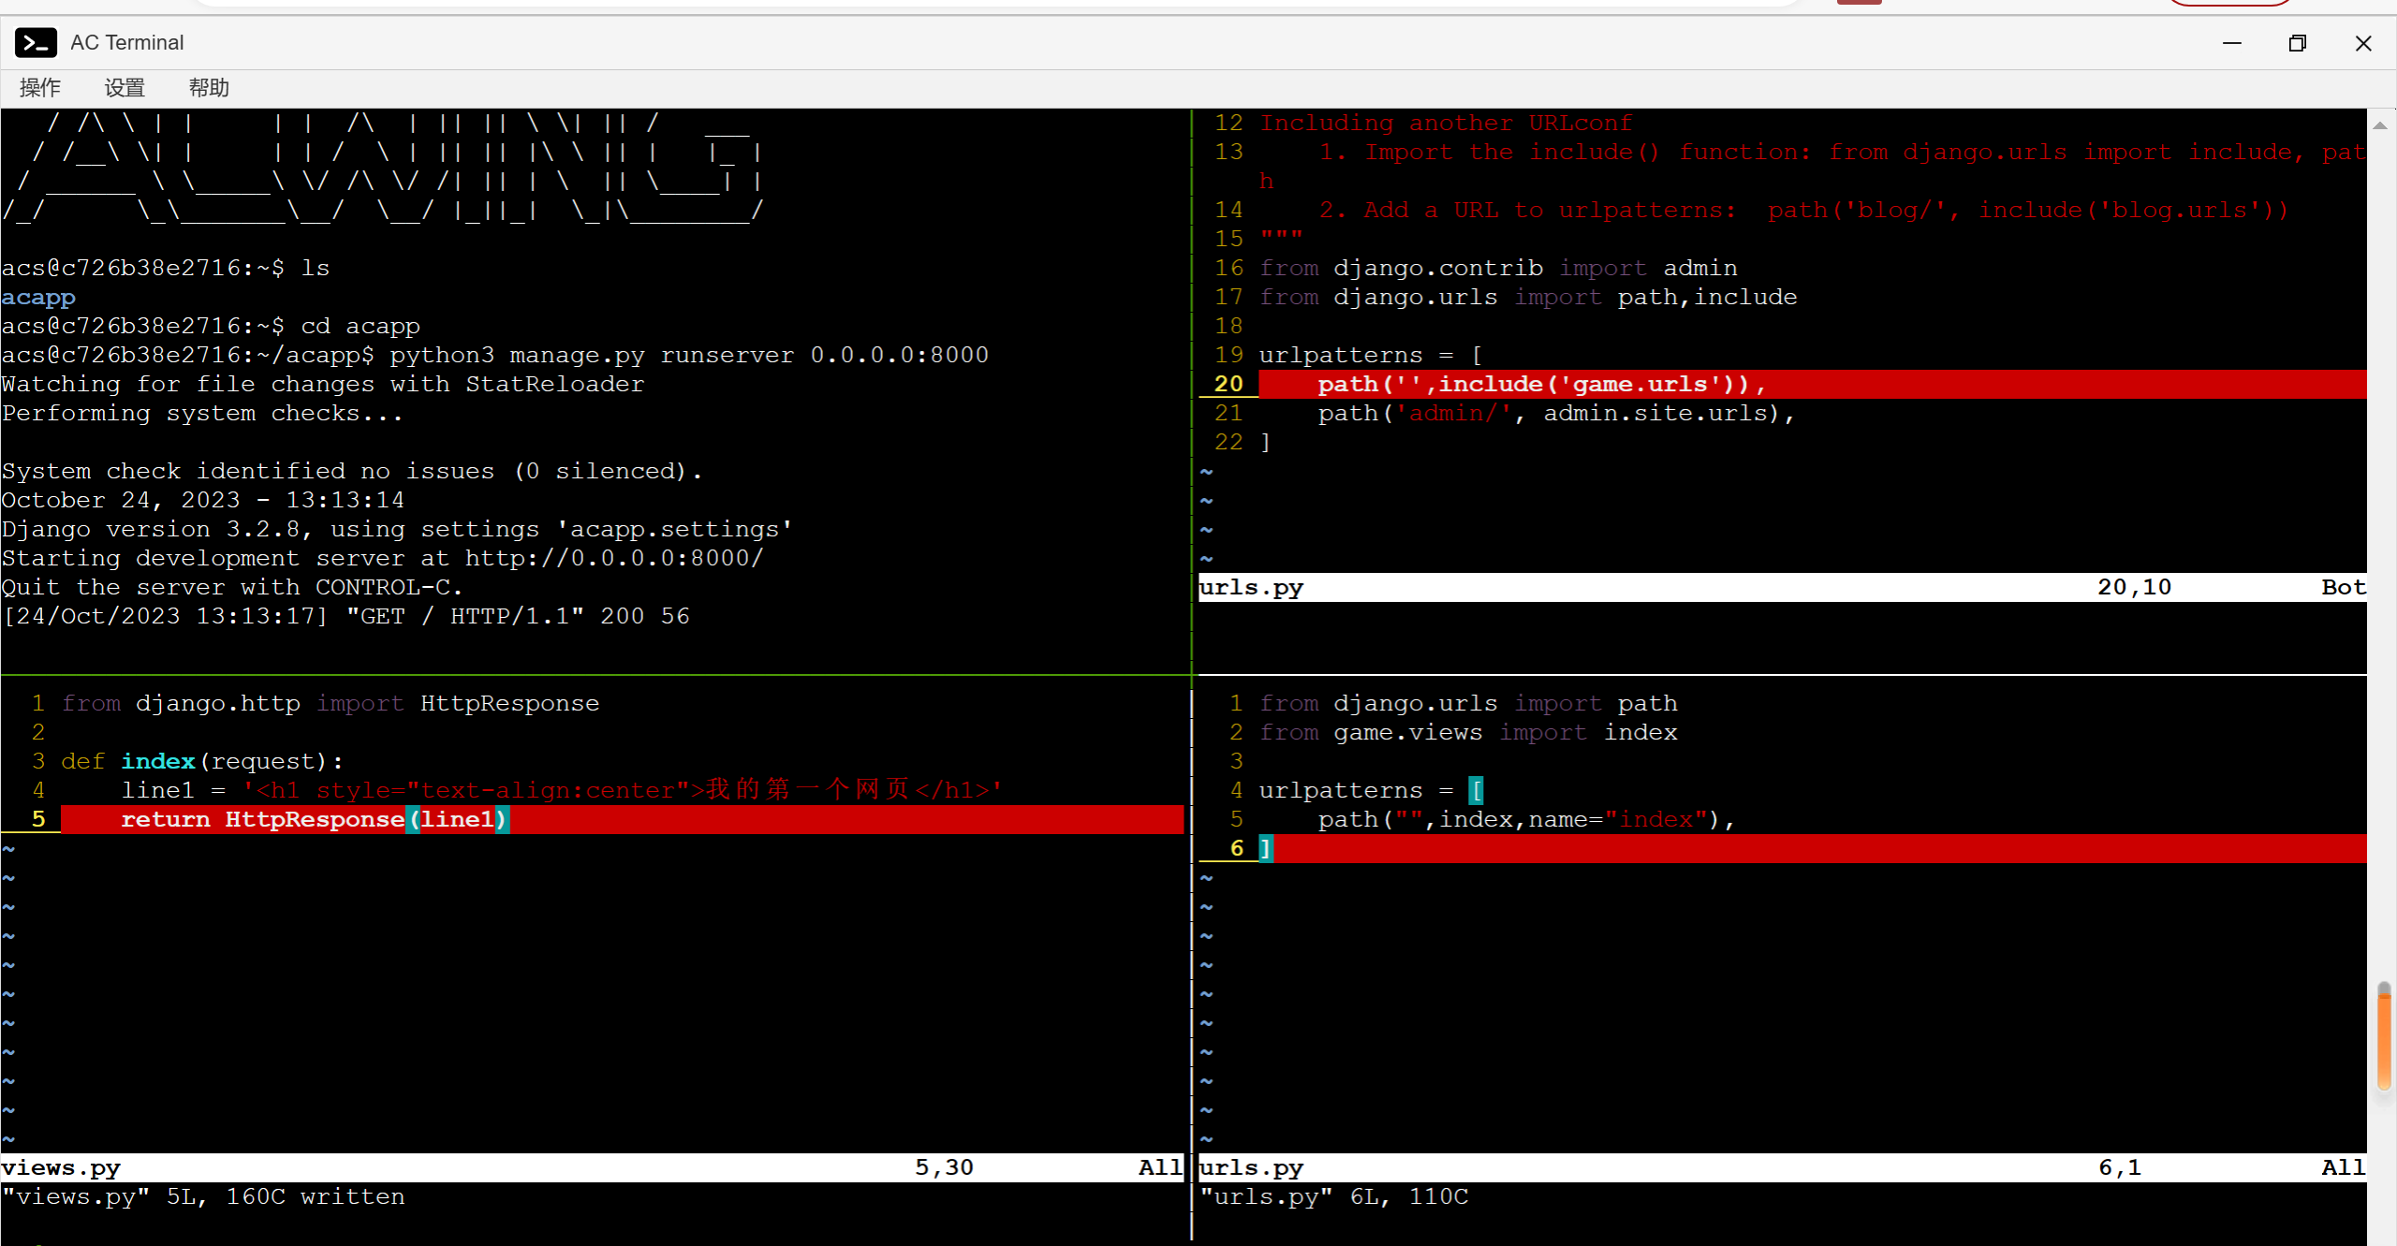Click the AC Terminal app icon
This screenshot has width=2397, height=1246.
coord(36,43)
